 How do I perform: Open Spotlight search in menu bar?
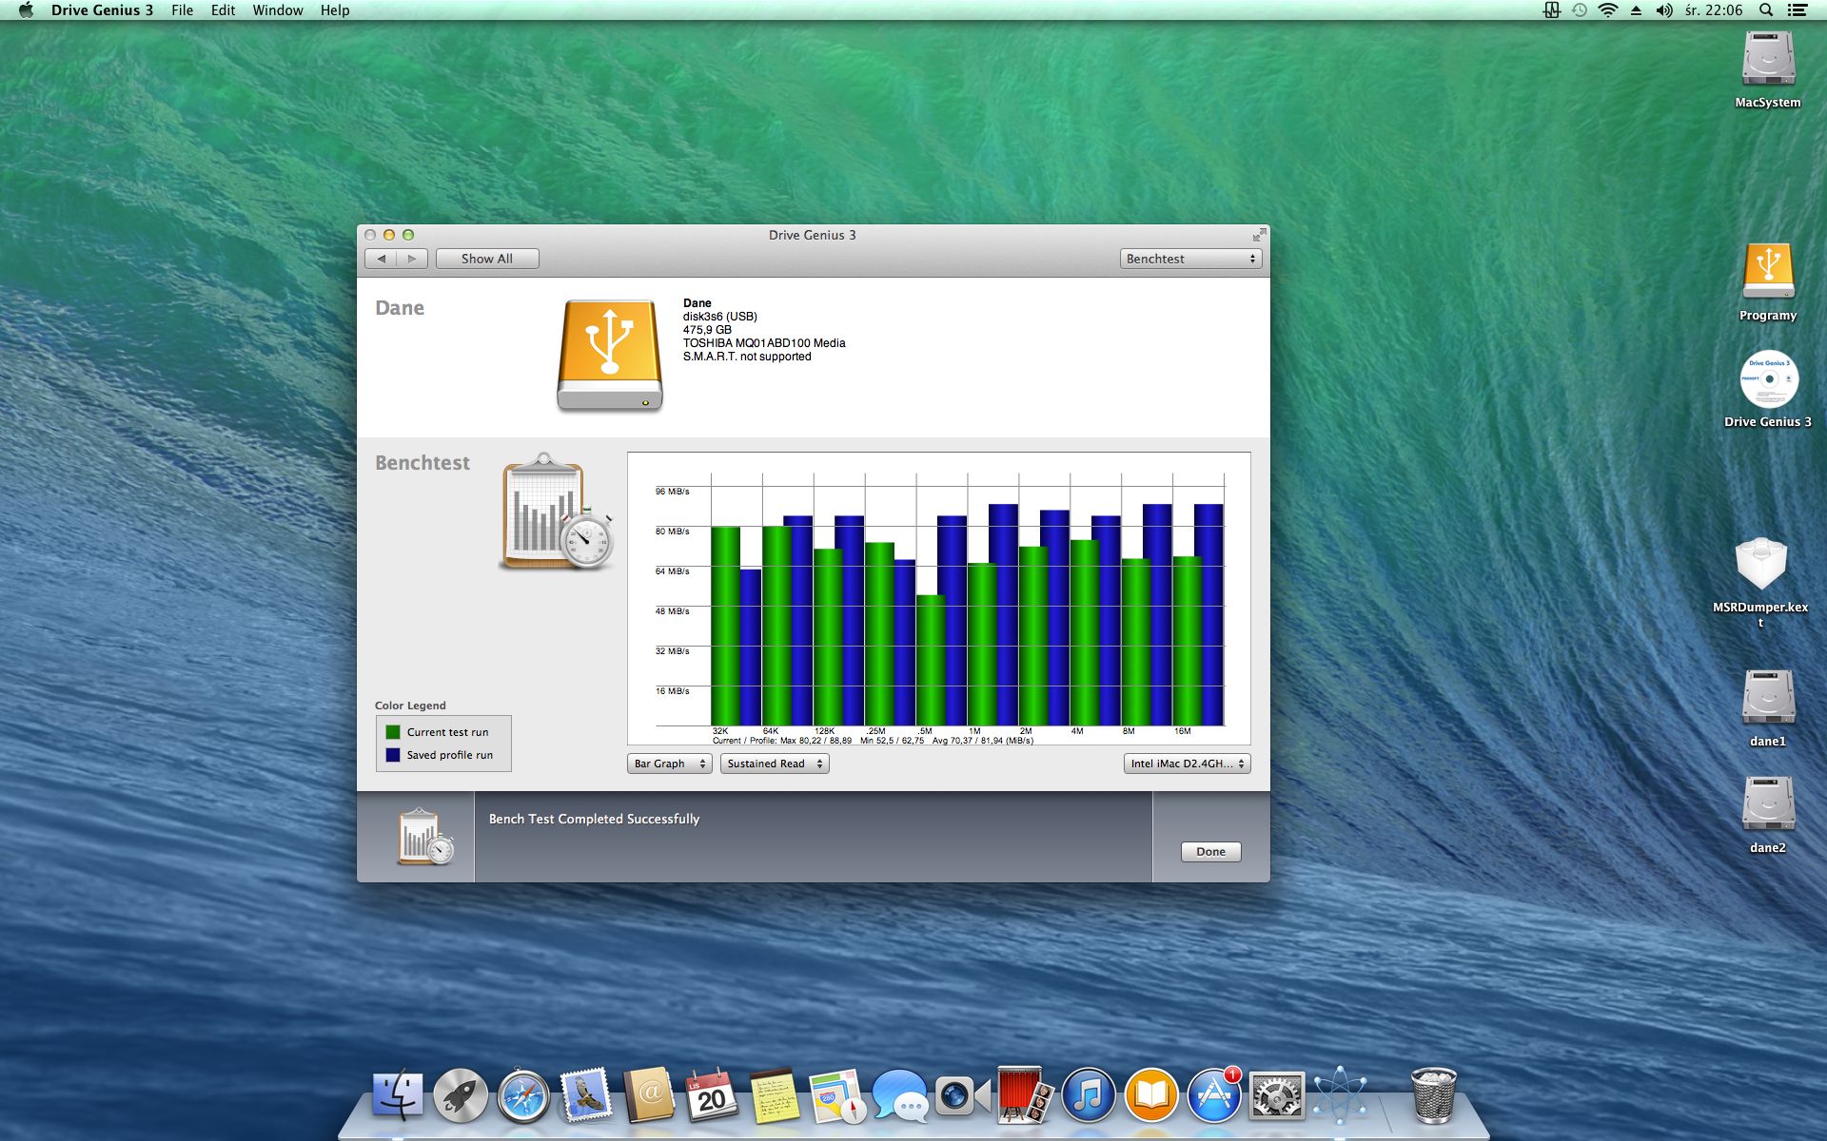[x=1766, y=10]
